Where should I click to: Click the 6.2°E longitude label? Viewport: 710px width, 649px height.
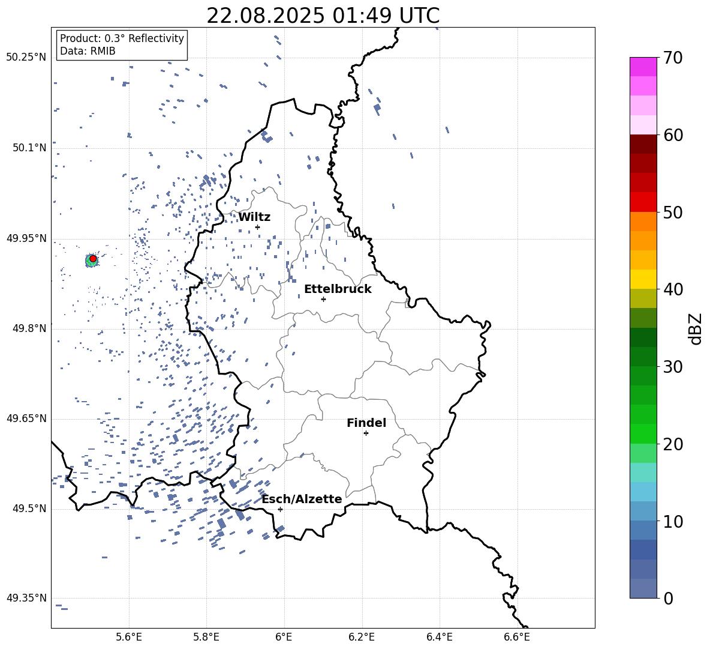(x=362, y=637)
